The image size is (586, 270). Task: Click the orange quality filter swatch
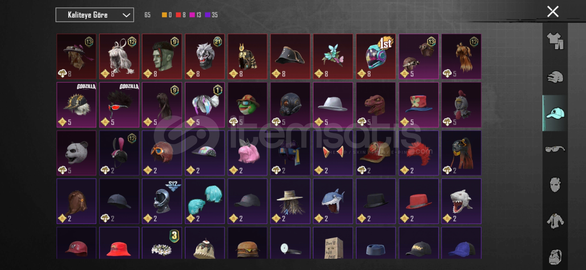coord(164,15)
